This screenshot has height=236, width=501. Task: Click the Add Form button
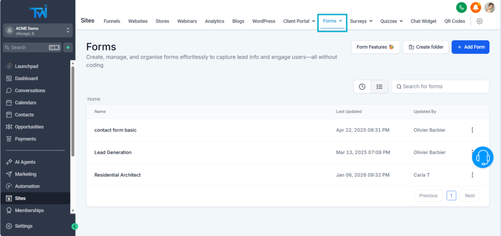pyautogui.click(x=470, y=47)
